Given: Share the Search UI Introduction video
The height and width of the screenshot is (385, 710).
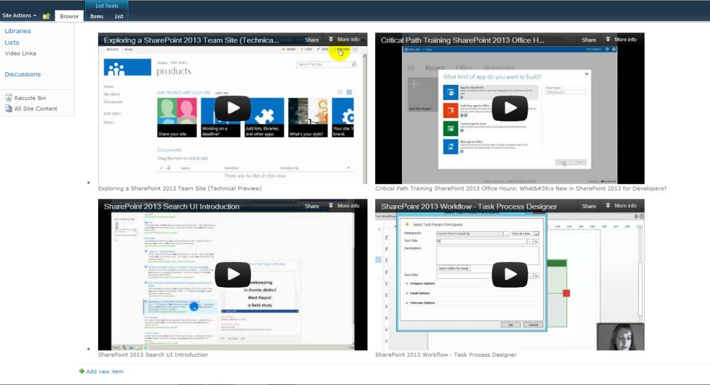Looking at the screenshot, I should (x=312, y=206).
